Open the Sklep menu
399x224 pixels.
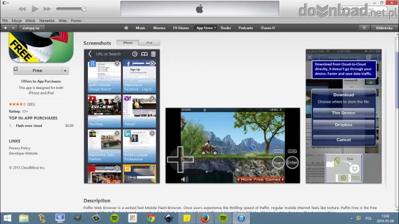pyautogui.click(x=62, y=21)
